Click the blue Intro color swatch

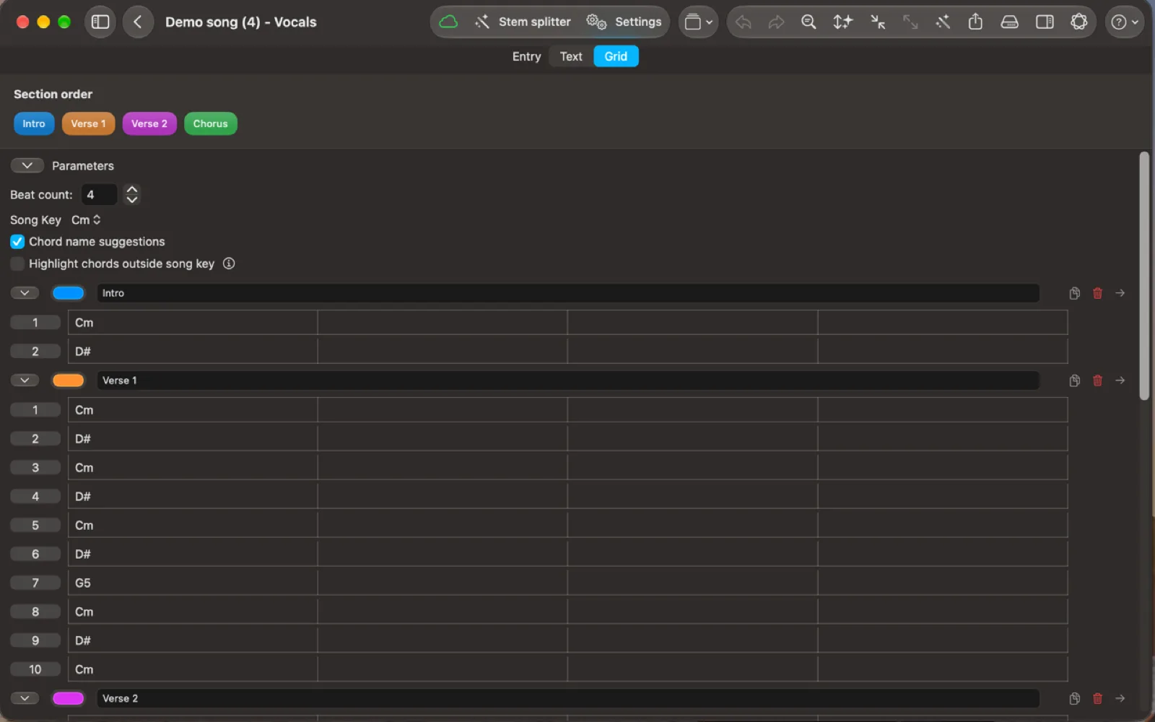pyautogui.click(x=69, y=293)
